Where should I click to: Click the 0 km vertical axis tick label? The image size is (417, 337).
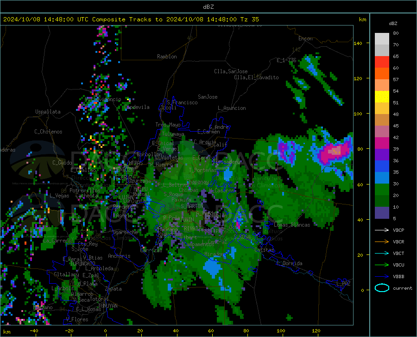[x=362, y=290]
